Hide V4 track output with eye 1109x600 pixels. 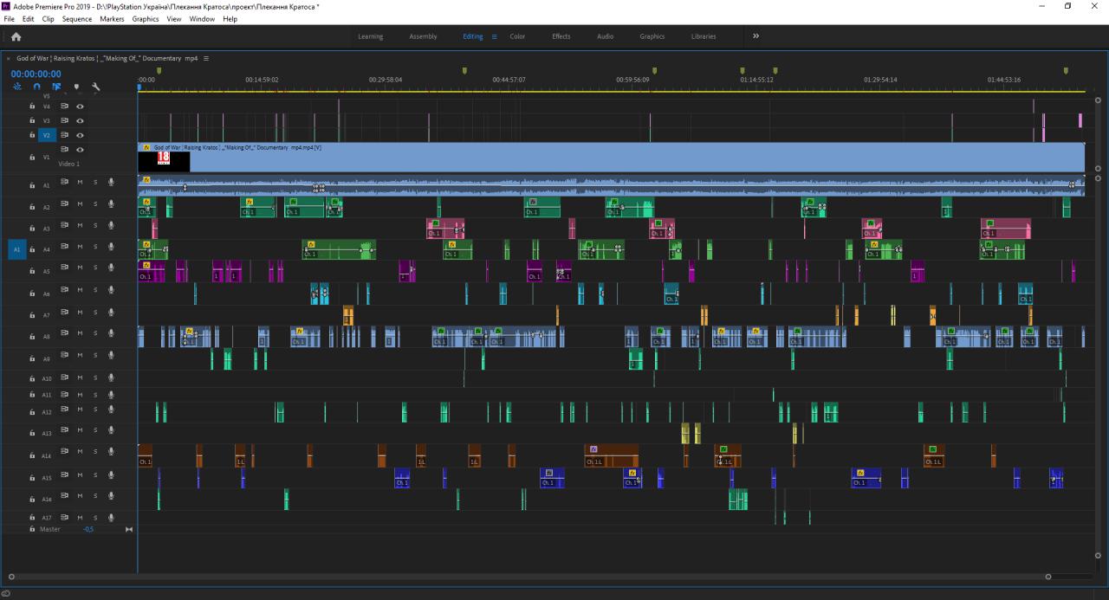point(80,106)
